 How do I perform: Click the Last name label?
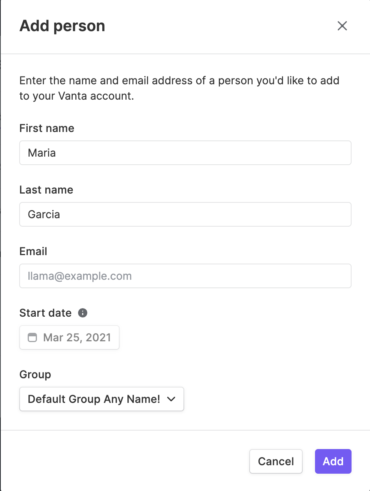pos(46,190)
